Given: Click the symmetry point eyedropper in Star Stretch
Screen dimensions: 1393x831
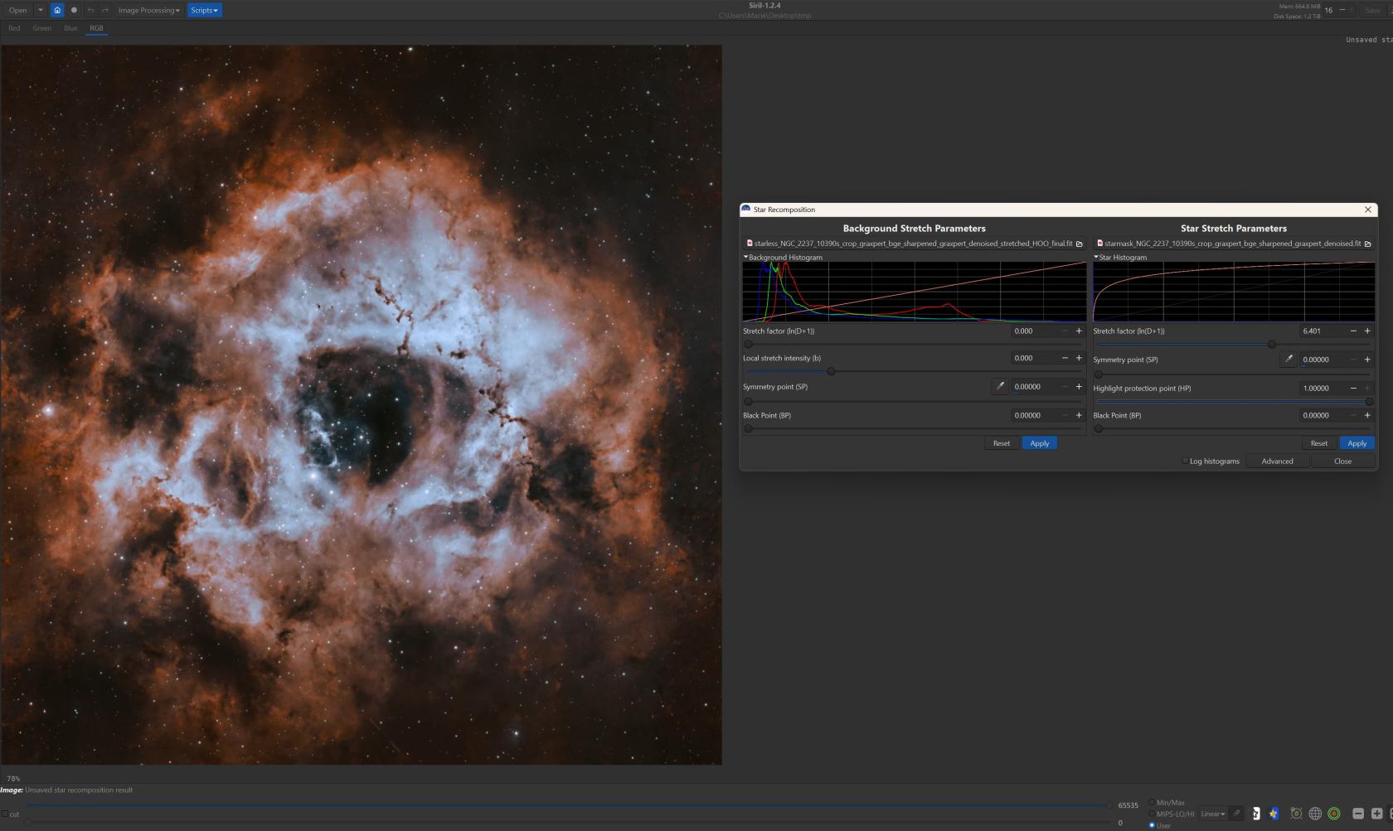Looking at the screenshot, I should click(x=1288, y=360).
